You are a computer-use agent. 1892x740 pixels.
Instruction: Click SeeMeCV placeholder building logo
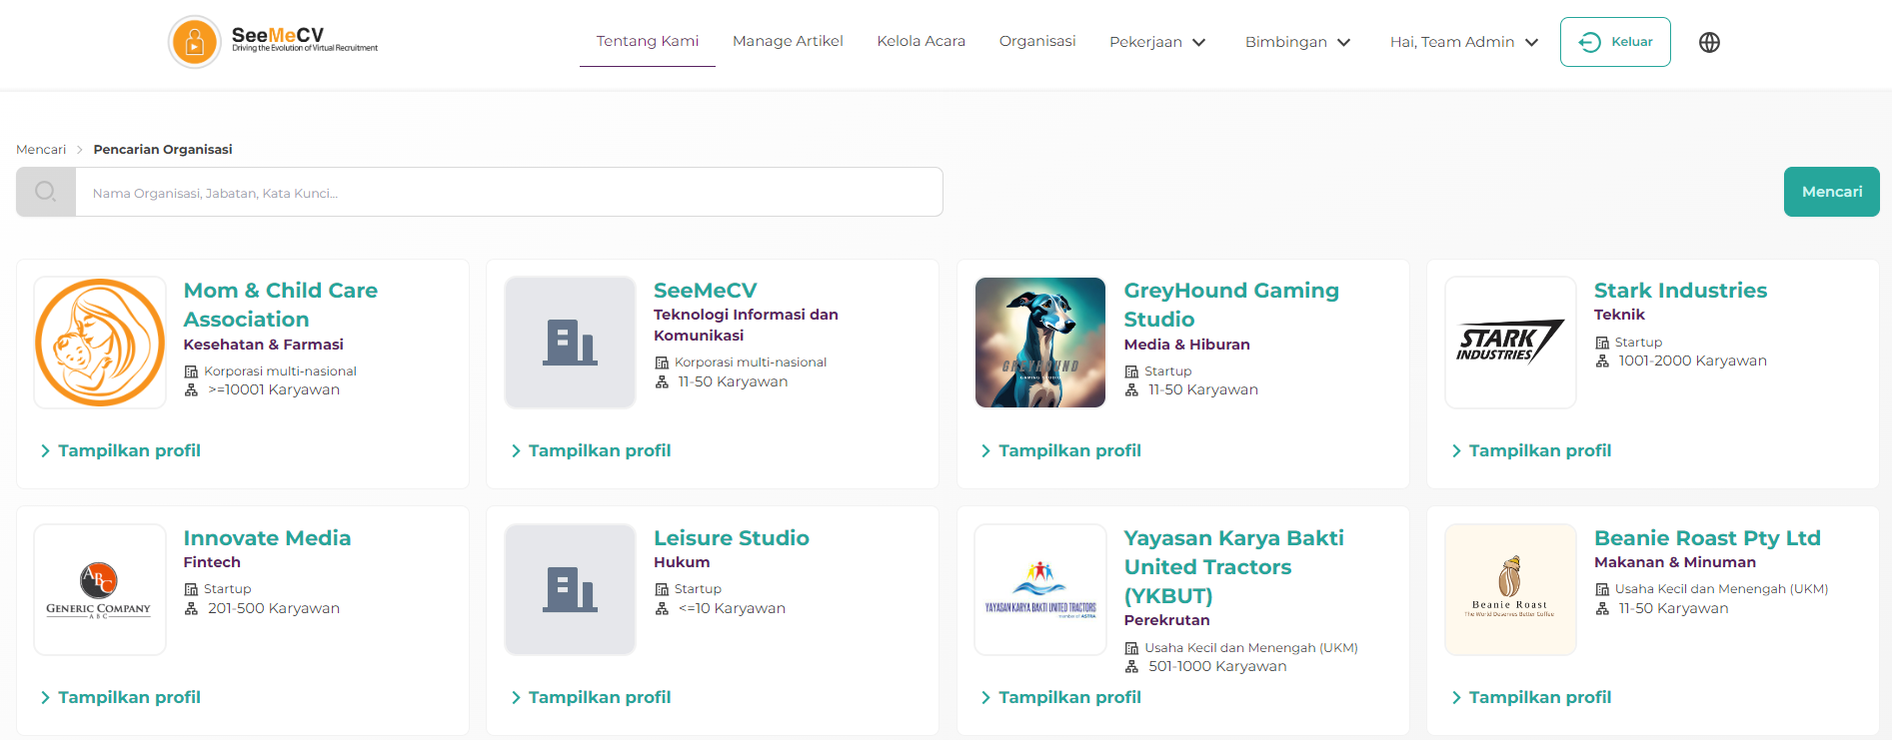click(571, 343)
